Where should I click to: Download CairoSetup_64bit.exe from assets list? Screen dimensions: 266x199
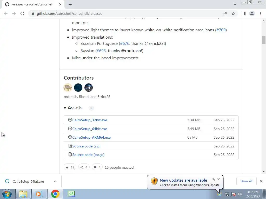[x=90, y=129]
